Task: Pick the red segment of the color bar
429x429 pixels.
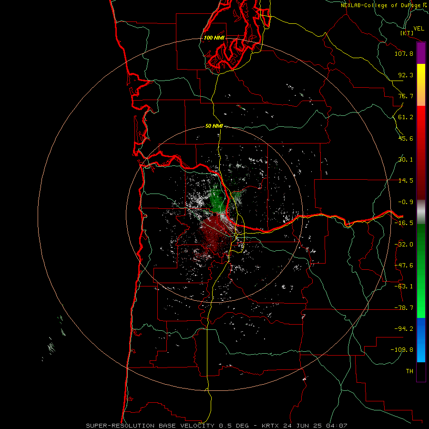Action: click(421, 153)
